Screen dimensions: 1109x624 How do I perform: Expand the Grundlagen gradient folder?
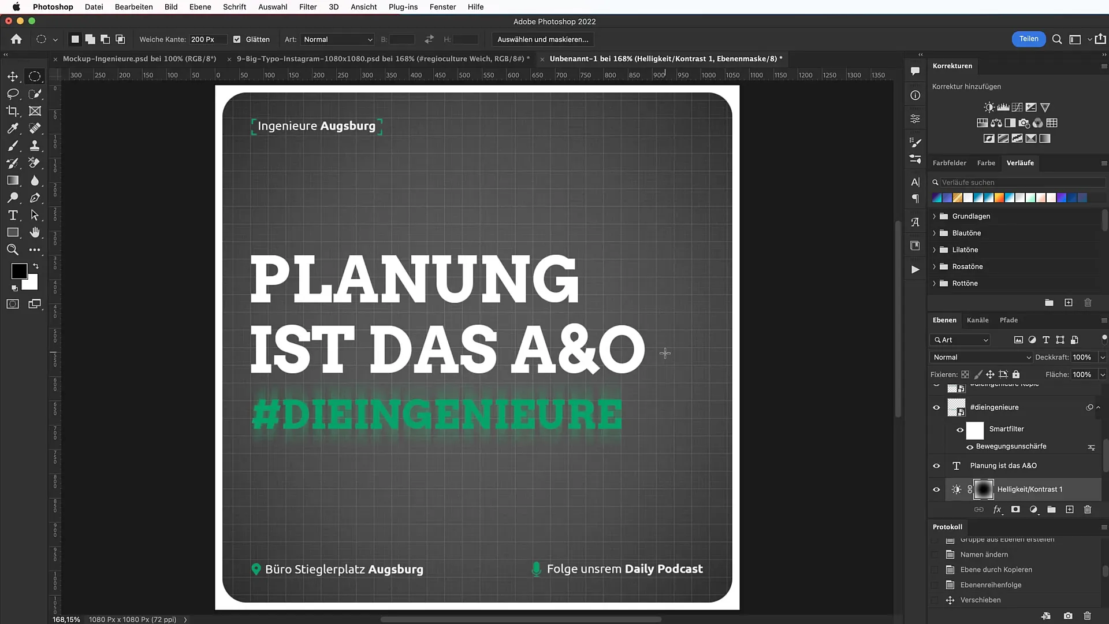click(934, 216)
